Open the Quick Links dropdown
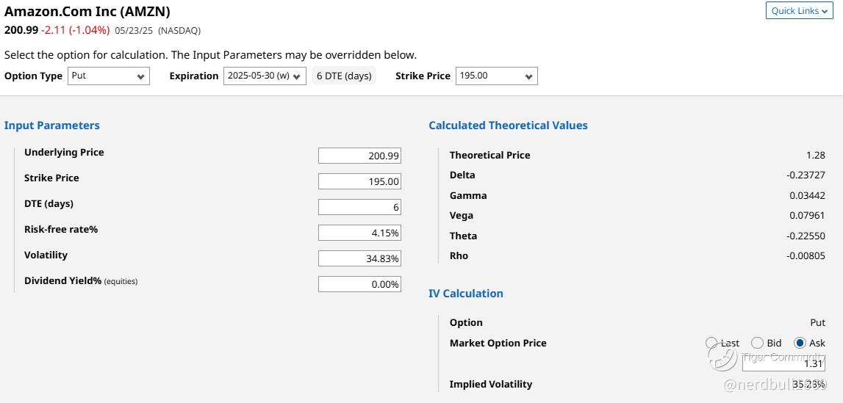Screen dimensions: 843x403 coord(799,11)
